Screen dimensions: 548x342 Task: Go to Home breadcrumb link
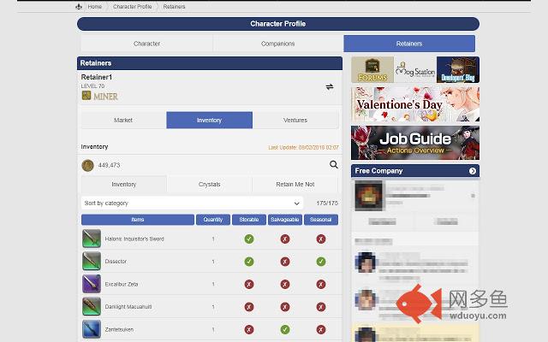tap(95, 6)
